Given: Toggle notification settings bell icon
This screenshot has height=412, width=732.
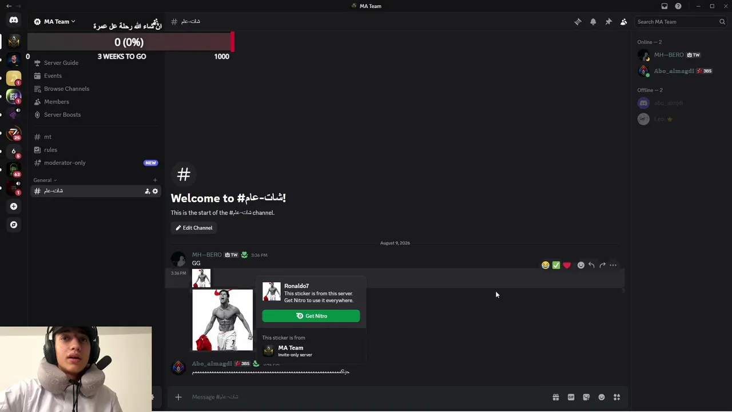Looking at the screenshot, I should pos(593,22).
